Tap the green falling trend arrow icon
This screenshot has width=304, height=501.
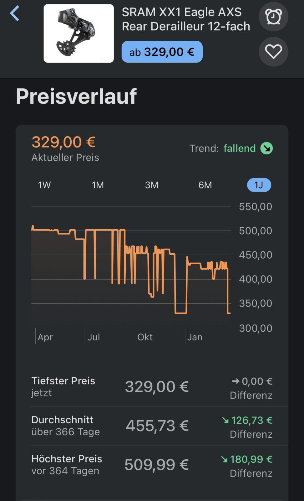[266, 148]
